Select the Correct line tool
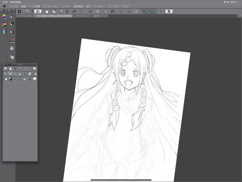Viewport: 242px width, 182px height. [6, 84]
